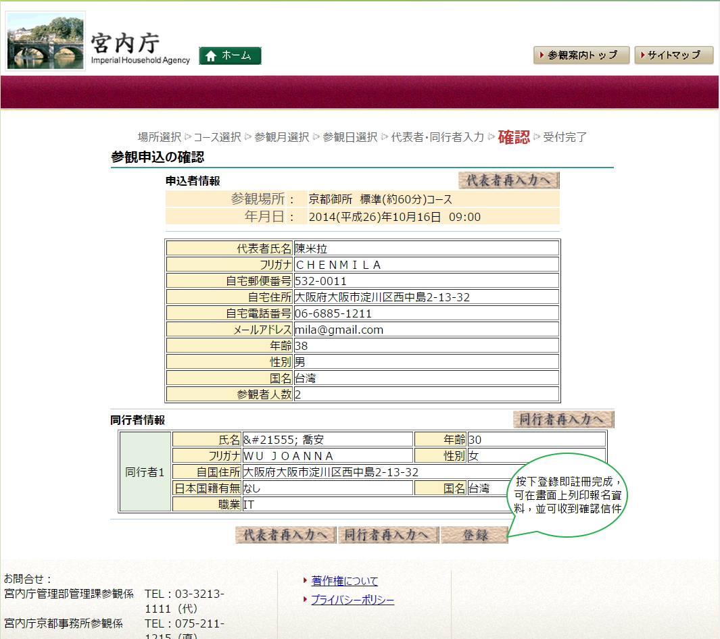Viewport: 720px width, 639px height.
Task: Open the プライバシーポリシー link
Action: click(352, 600)
